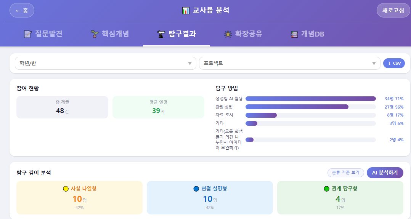The height and width of the screenshot is (219, 411).
Task: Click the books icon of 개념DB tab
Action: point(294,34)
